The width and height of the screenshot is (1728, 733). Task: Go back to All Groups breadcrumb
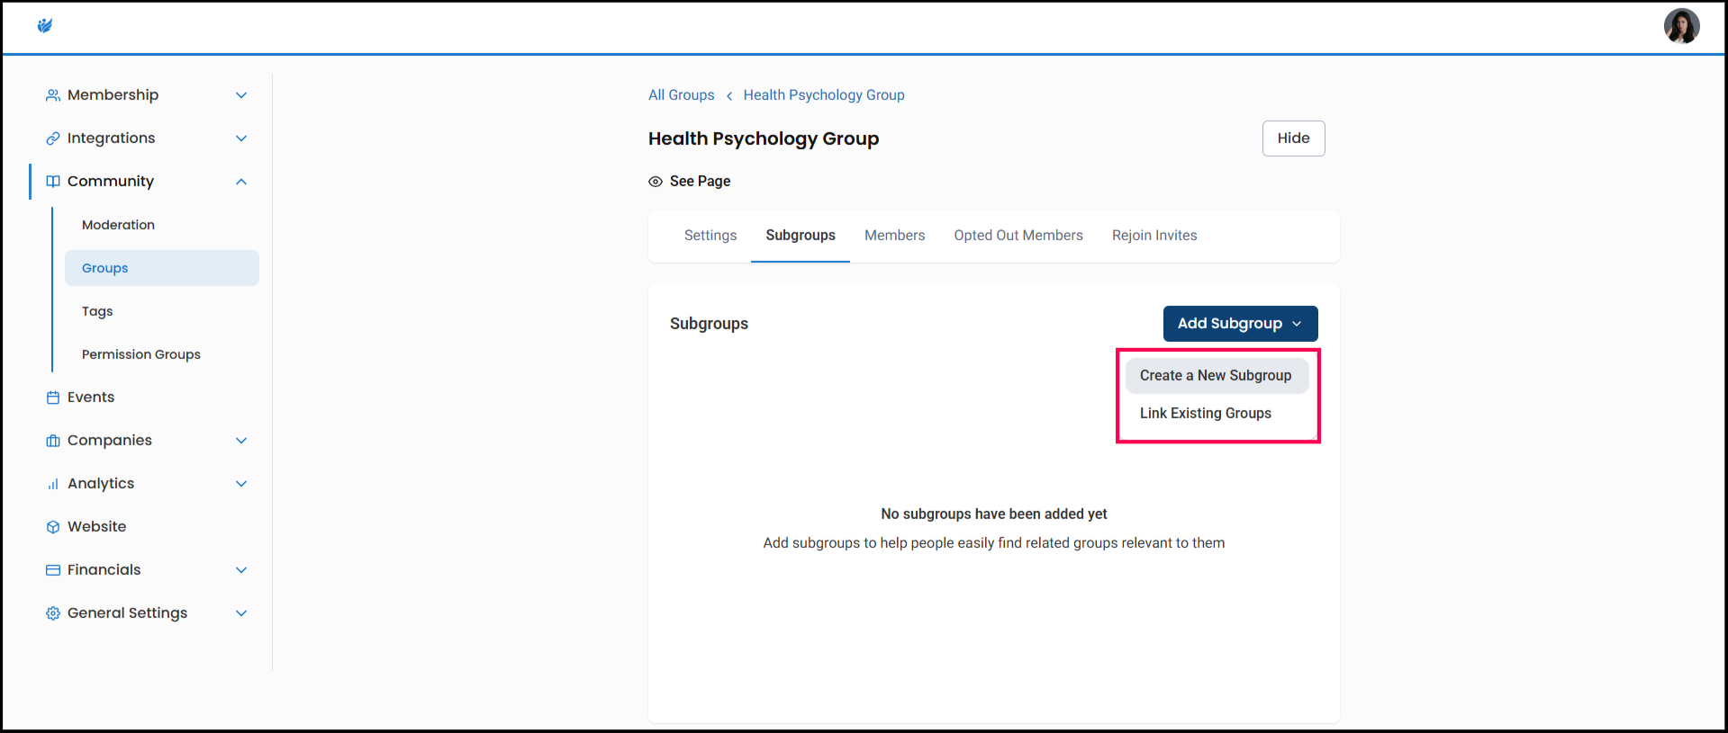click(681, 95)
